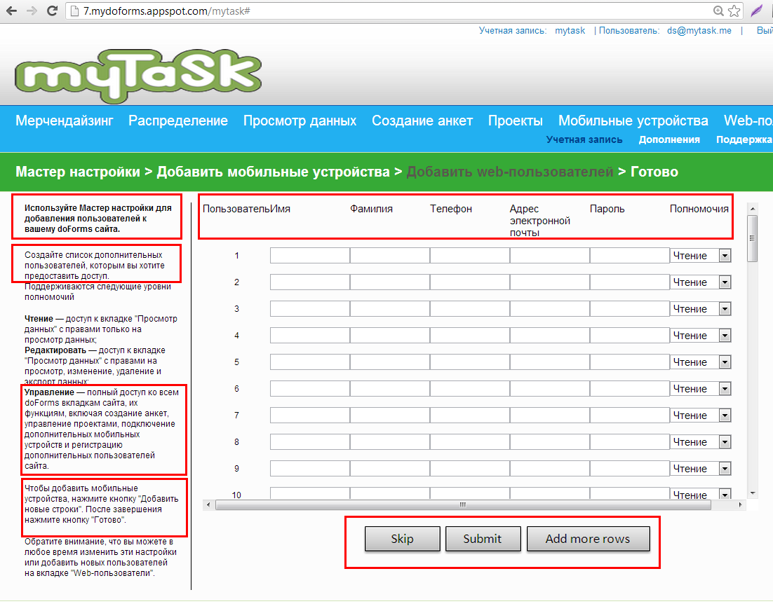
Task: Go to the Создание анкет tab
Action: [422, 121]
